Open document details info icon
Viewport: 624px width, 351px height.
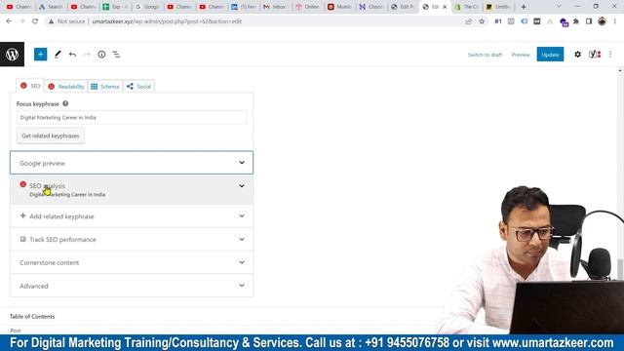click(101, 55)
